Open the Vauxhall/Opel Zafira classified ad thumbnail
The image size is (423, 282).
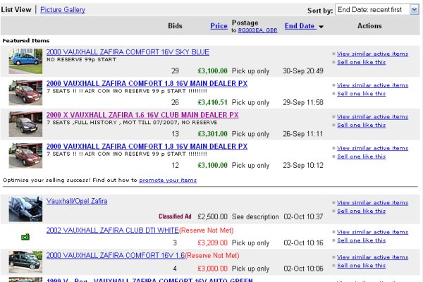tap(25, 209)
